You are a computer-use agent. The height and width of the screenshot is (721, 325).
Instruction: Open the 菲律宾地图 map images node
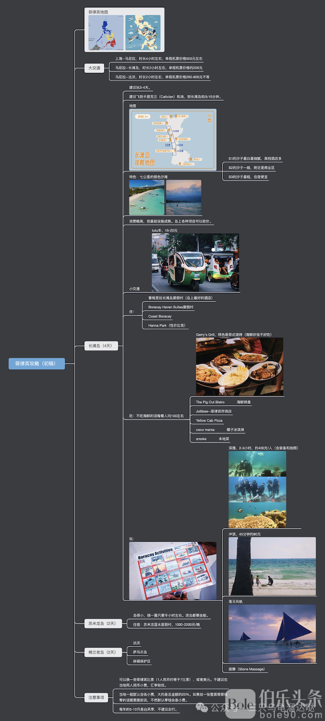pyautogui.click(x=124, y=30)
